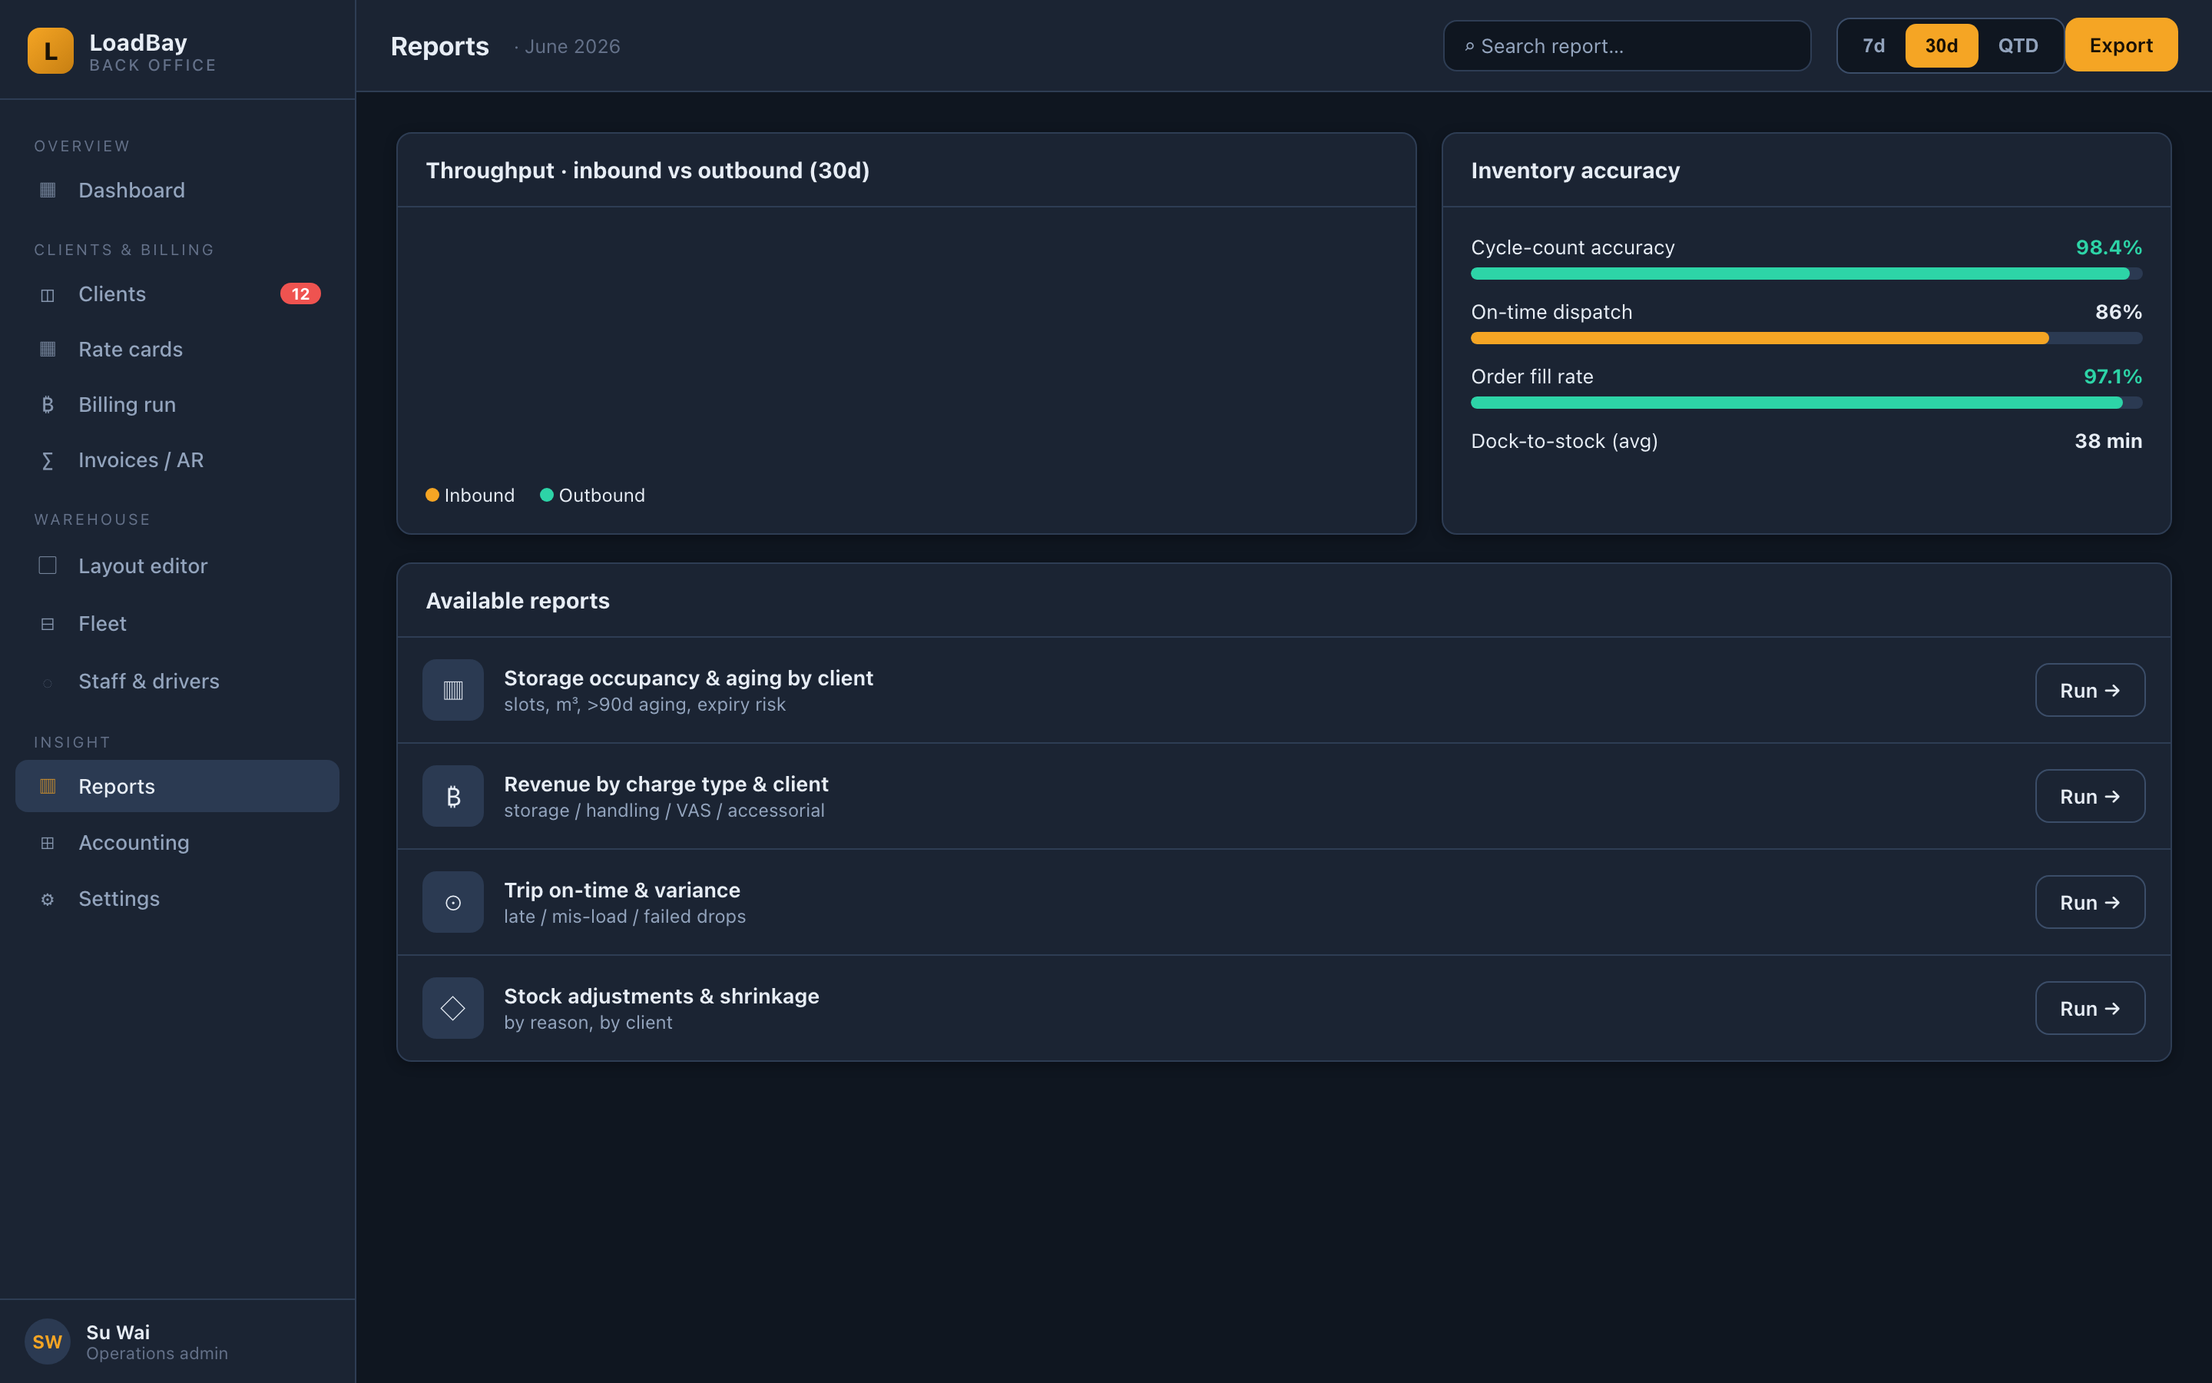The image size is (2212, 1383).
Task: Click the Order fill rate progress bar
Action: tap(1806, 403)
